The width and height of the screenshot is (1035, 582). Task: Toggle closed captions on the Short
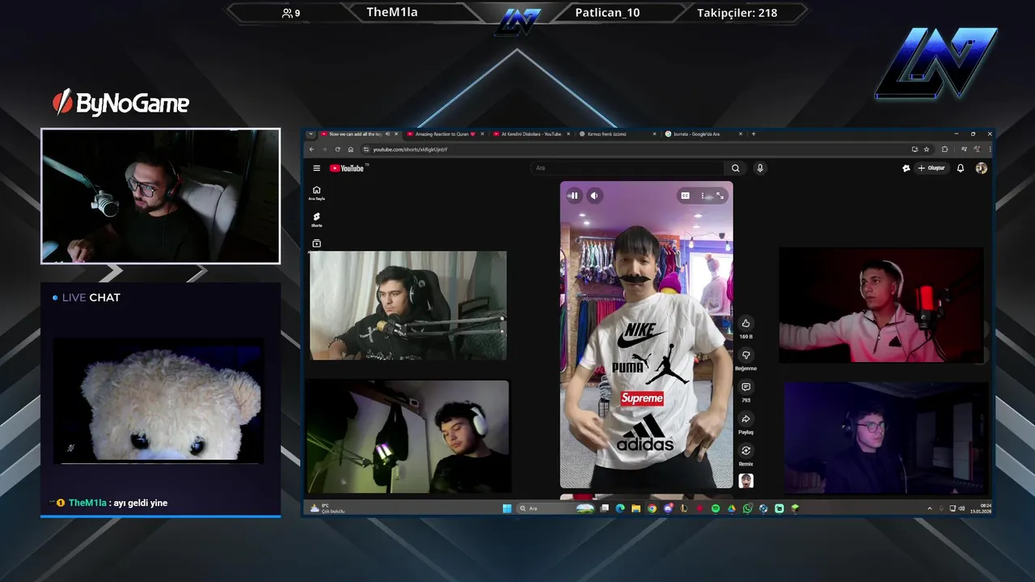(685, 196)
